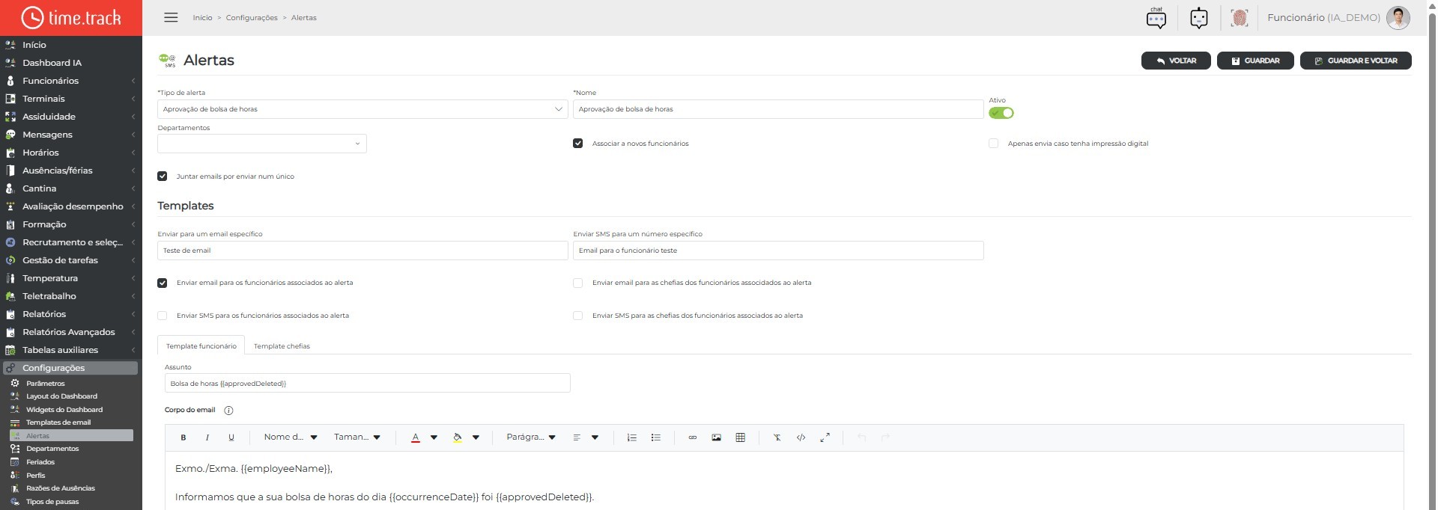The image size is (1438, 510).
Task: Open the user avatar in the header
Action: pos(1398,17)
